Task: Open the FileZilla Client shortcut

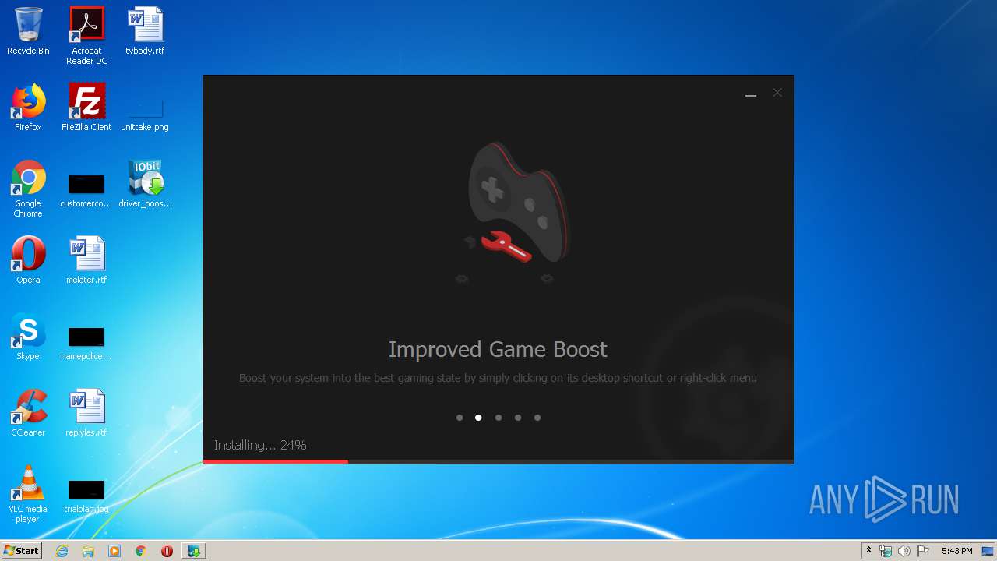Action: 86,108
